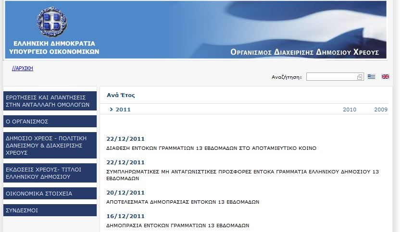Viewport: 403px width, 232px height.
Task: Open ΣΥΜΠΛΗΡΩΜΑΤΙΚΕΣ ΜΗ ΑΝΤΑΓΩΝΙΣΤΙΚΕΣ ΠΡΟΣΦΟΡΕΣ announcement
Action: [243, 175]
